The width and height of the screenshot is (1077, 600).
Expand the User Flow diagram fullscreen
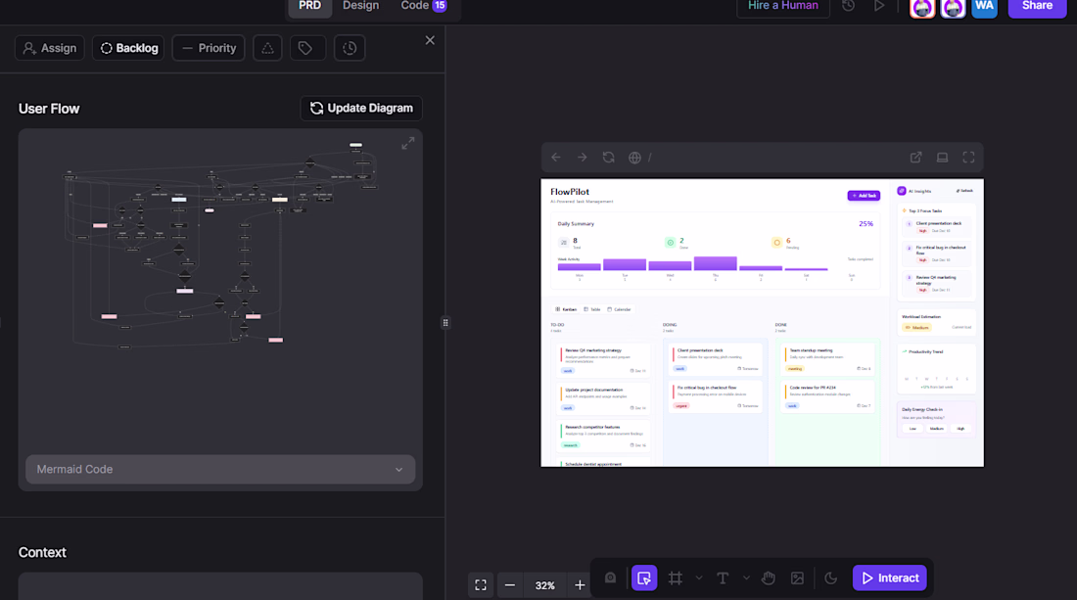click(408, 144)
